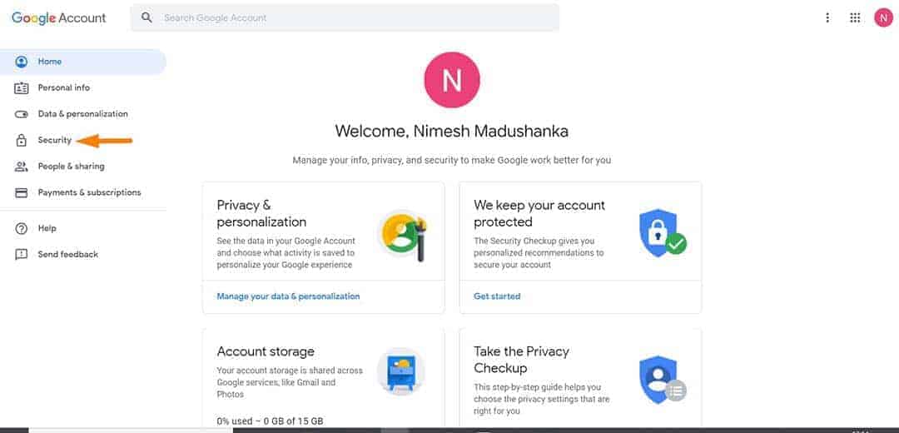899x433 pixels.
Task: Click the search magnifier icon
Action: [x=147, y=17]
